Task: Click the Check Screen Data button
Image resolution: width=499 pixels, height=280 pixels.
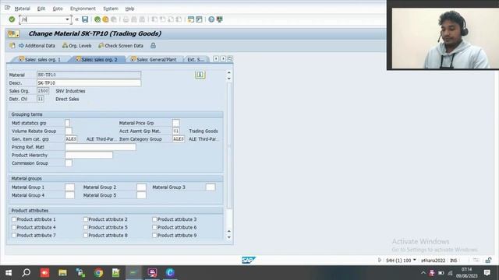Action: [x=121, y=46]
